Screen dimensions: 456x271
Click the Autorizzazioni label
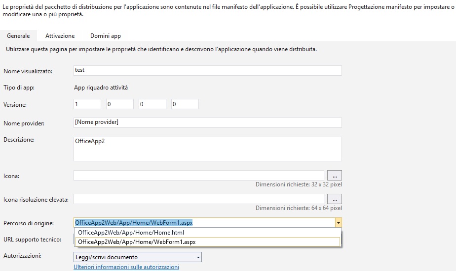pos(22,256)
